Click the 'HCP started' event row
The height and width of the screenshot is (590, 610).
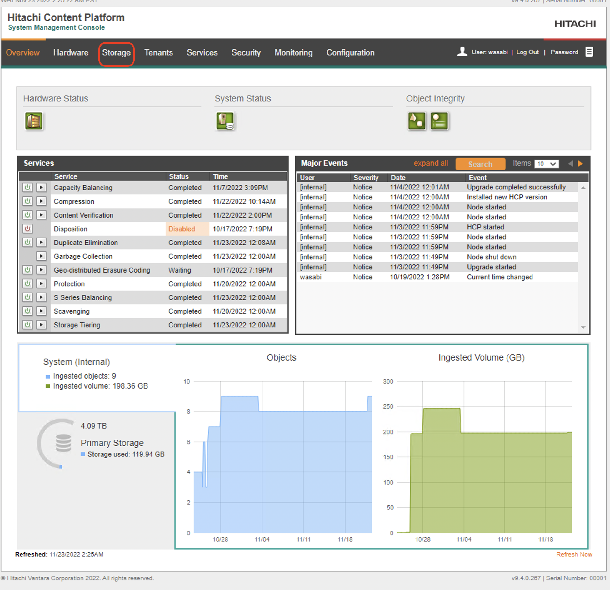[437, 227]
